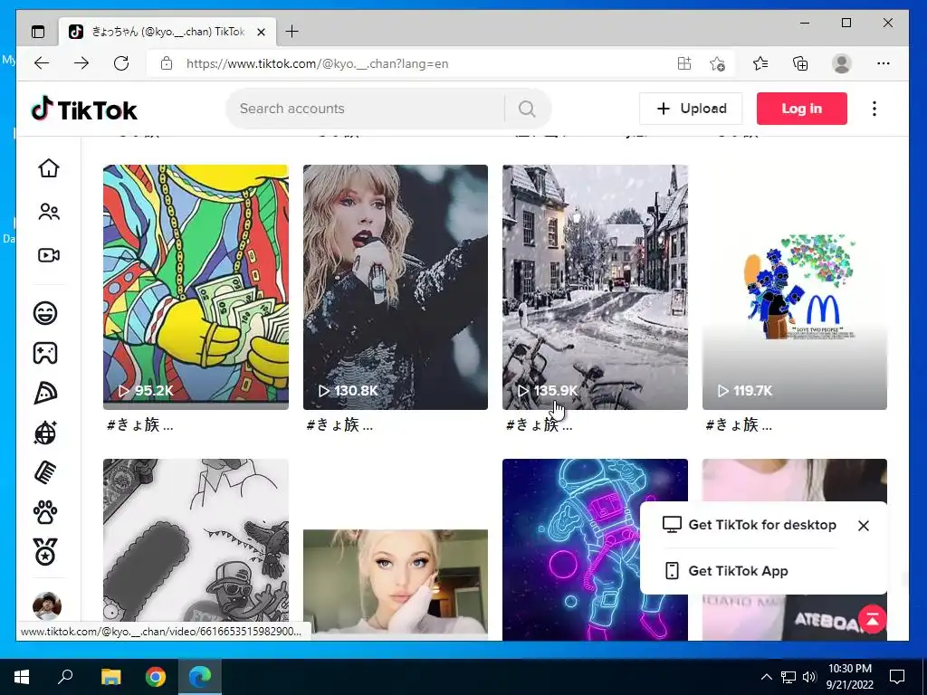Select the pizza slice food category icon
The height and width of the screenshot is (695, 927).
[x=45, y=393]
